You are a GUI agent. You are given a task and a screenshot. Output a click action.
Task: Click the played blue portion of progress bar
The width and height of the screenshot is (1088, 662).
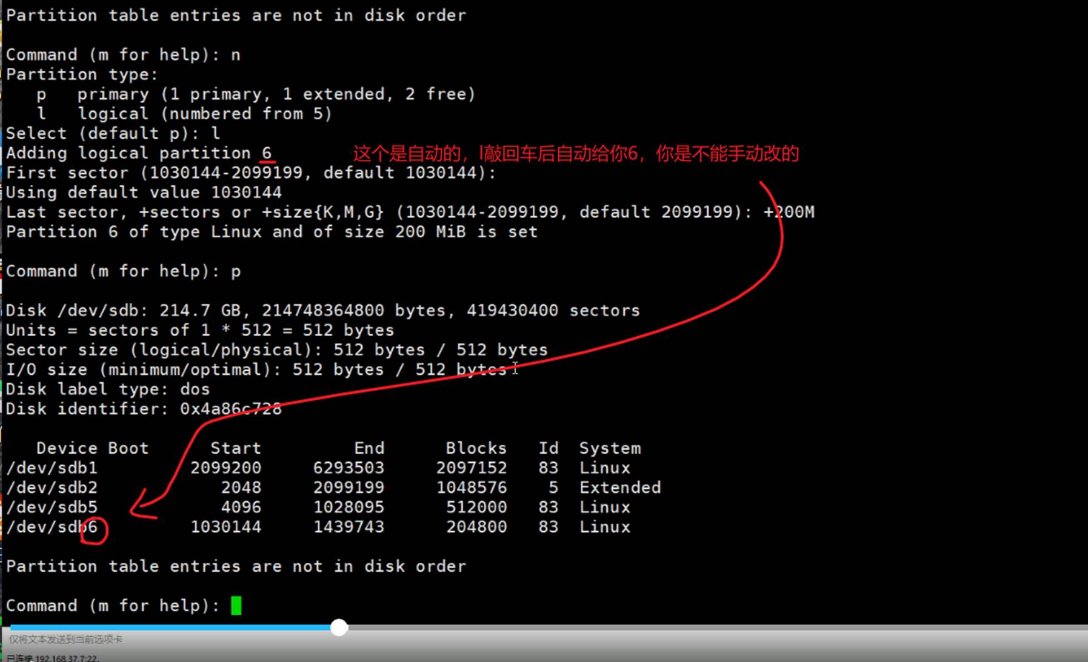170,627
